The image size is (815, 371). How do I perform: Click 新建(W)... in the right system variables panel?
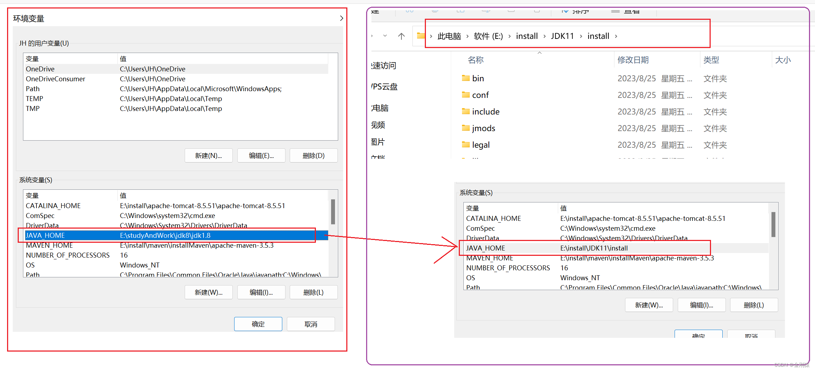(x=649, y=305)
